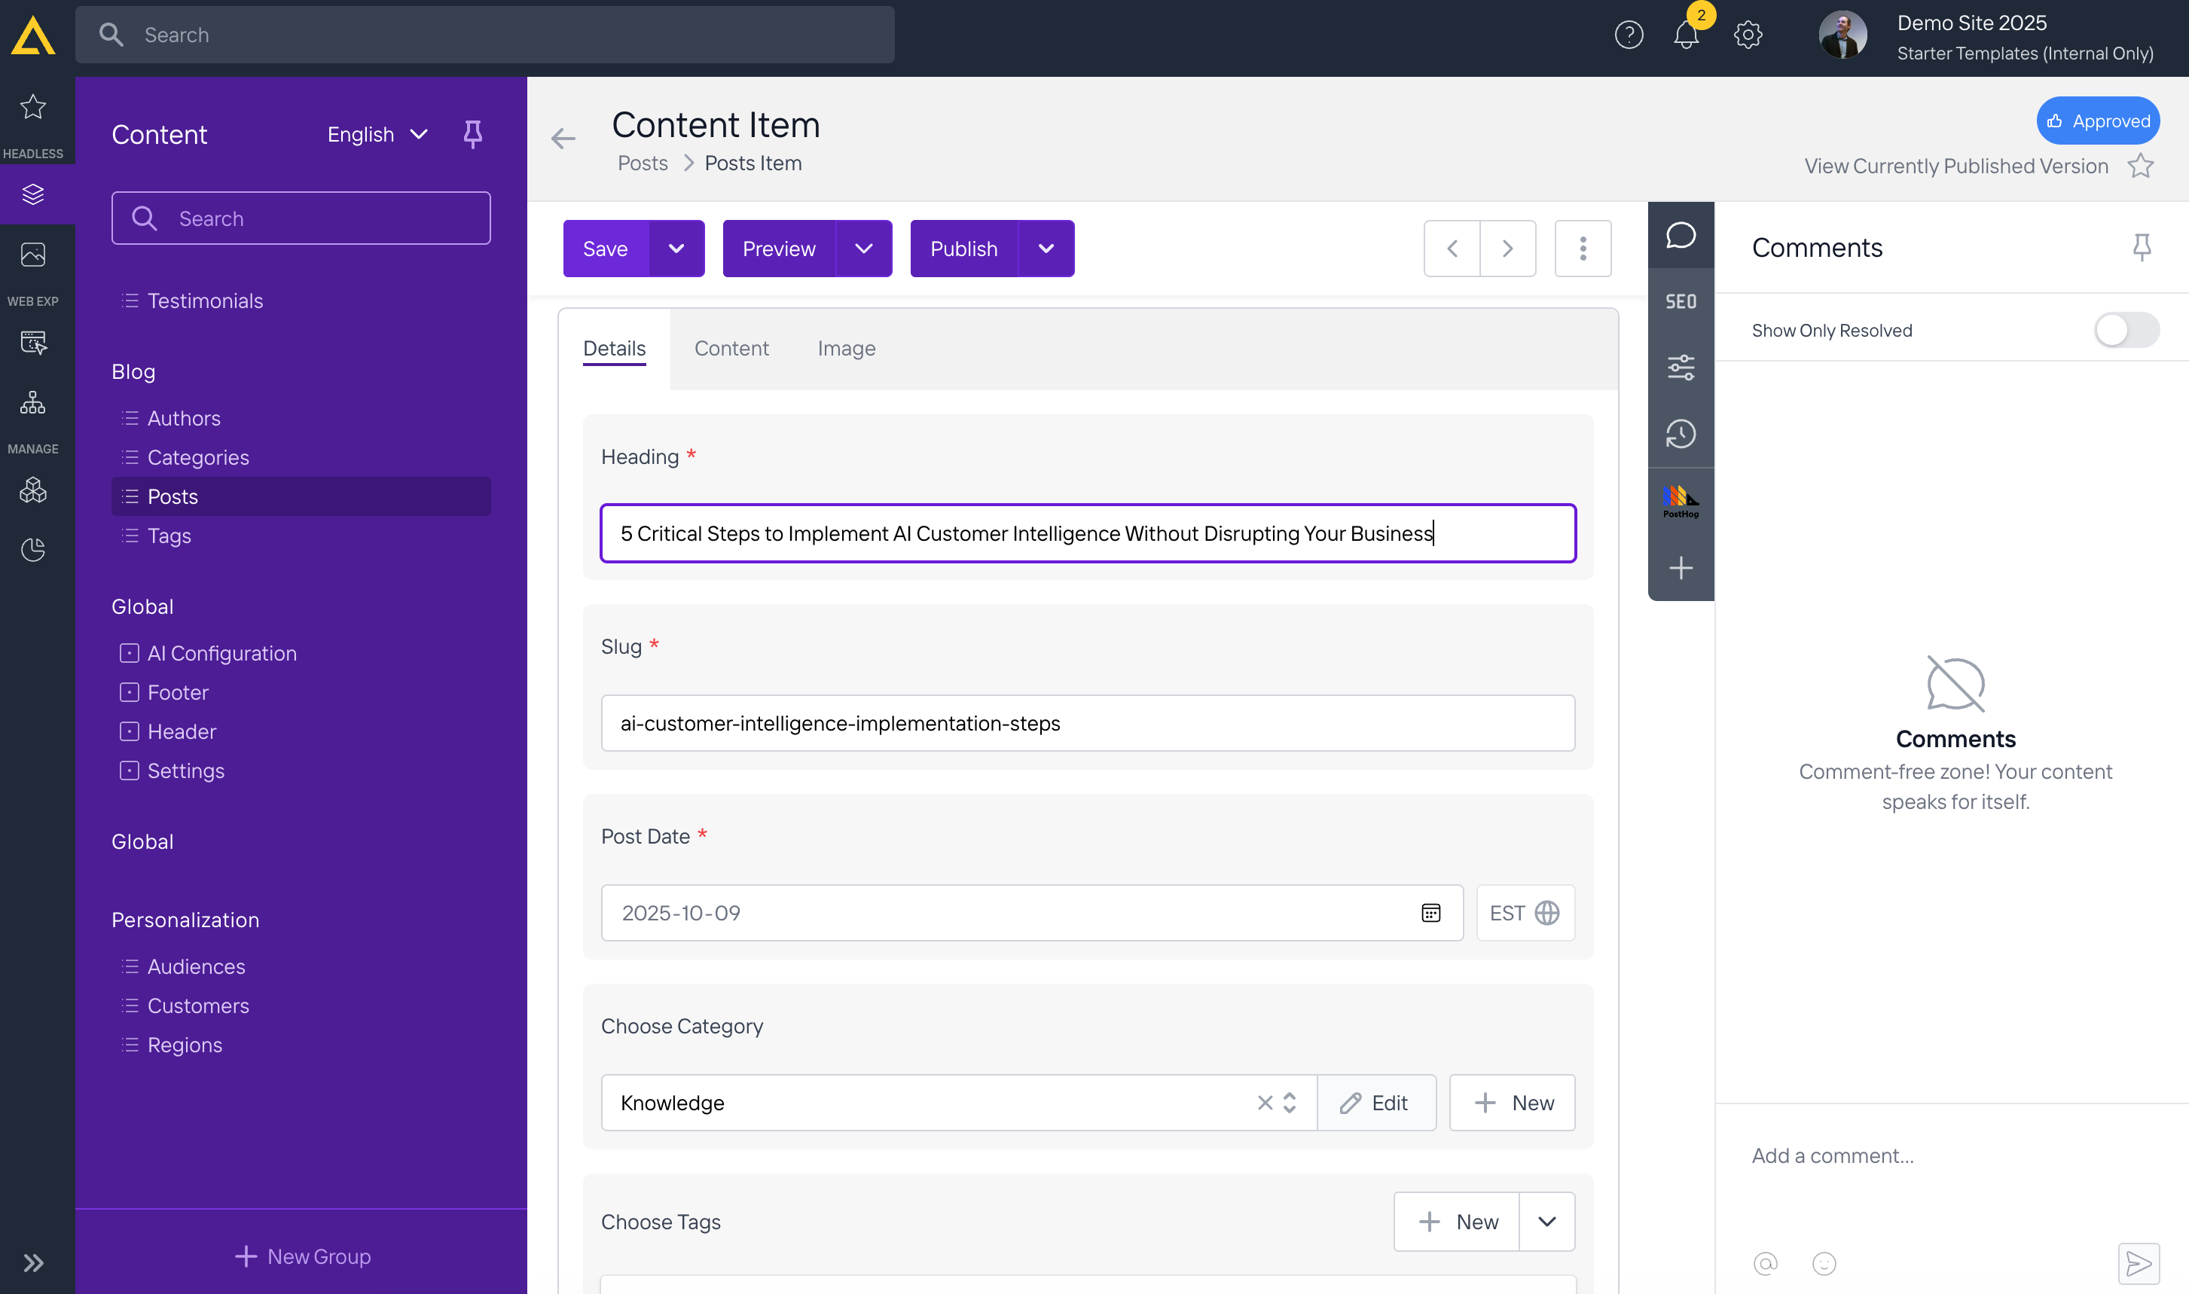Select Posts under Blog
Image resolution: width=2189 pixels, height=1294 pixels.
tap(301, 496)
